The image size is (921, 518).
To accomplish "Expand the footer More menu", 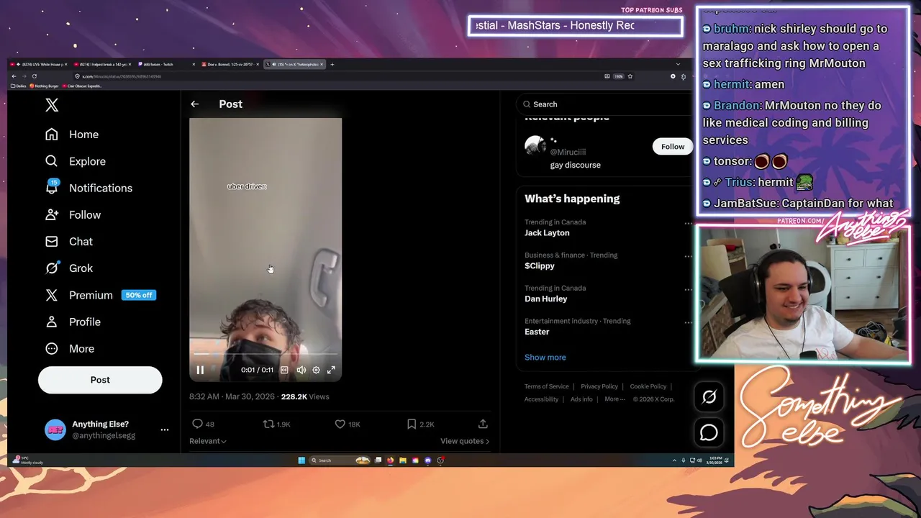I will click(x=614, y=399).
